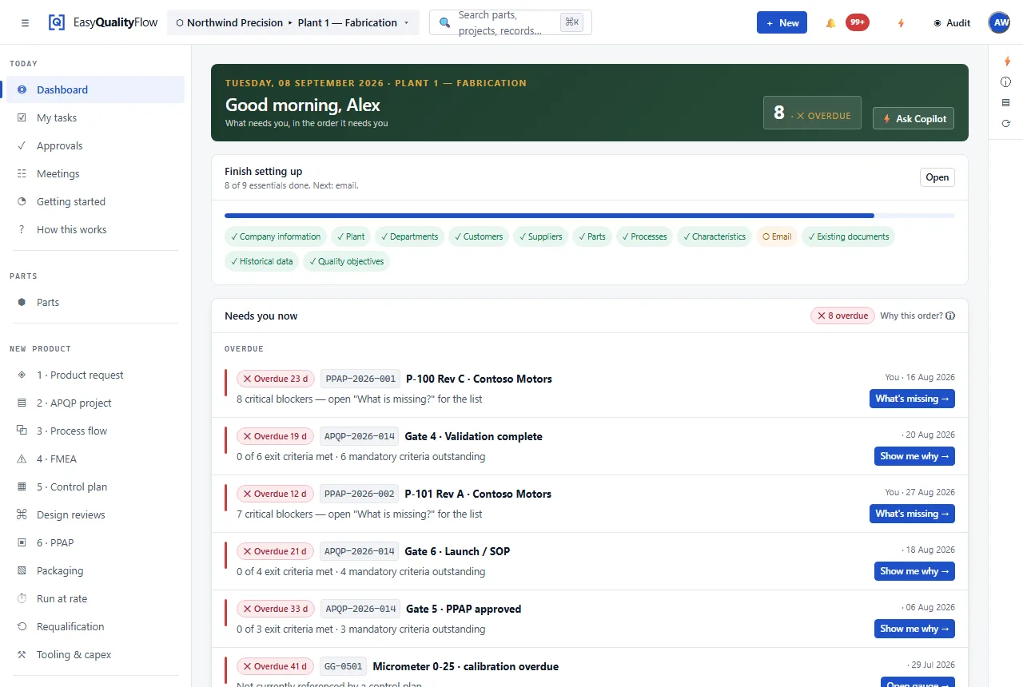Click the Suppliers setup chip
The width and height of the screenshot is (1023, 687).
point(540,236)
